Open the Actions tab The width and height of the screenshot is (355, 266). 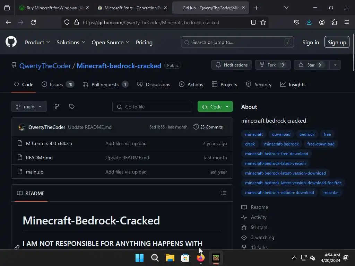[191, 85]
